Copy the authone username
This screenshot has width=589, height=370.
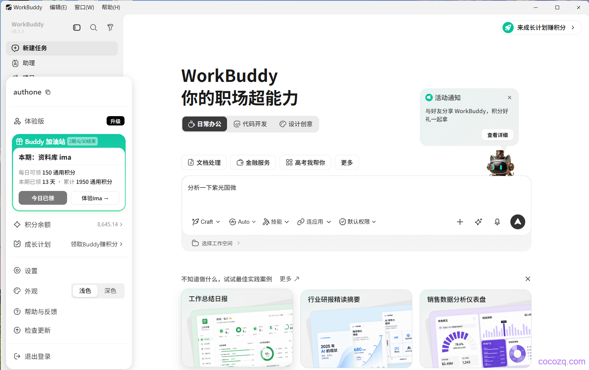click(x=48, y=92)
